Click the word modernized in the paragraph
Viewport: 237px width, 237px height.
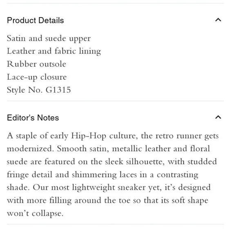click(x=30, y=149)
